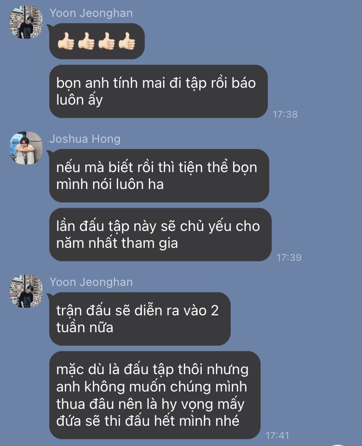Tap the 17:39 timestamp
The width and height of the screenshot is (362, 446).
[x=289, y=257]
